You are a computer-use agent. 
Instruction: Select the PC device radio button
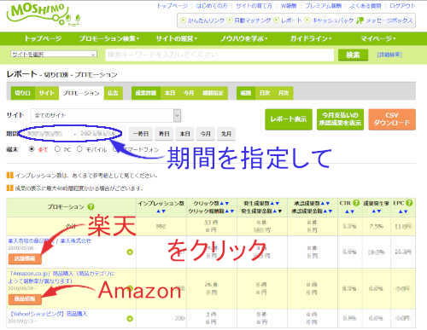click(x=57, y=149)
